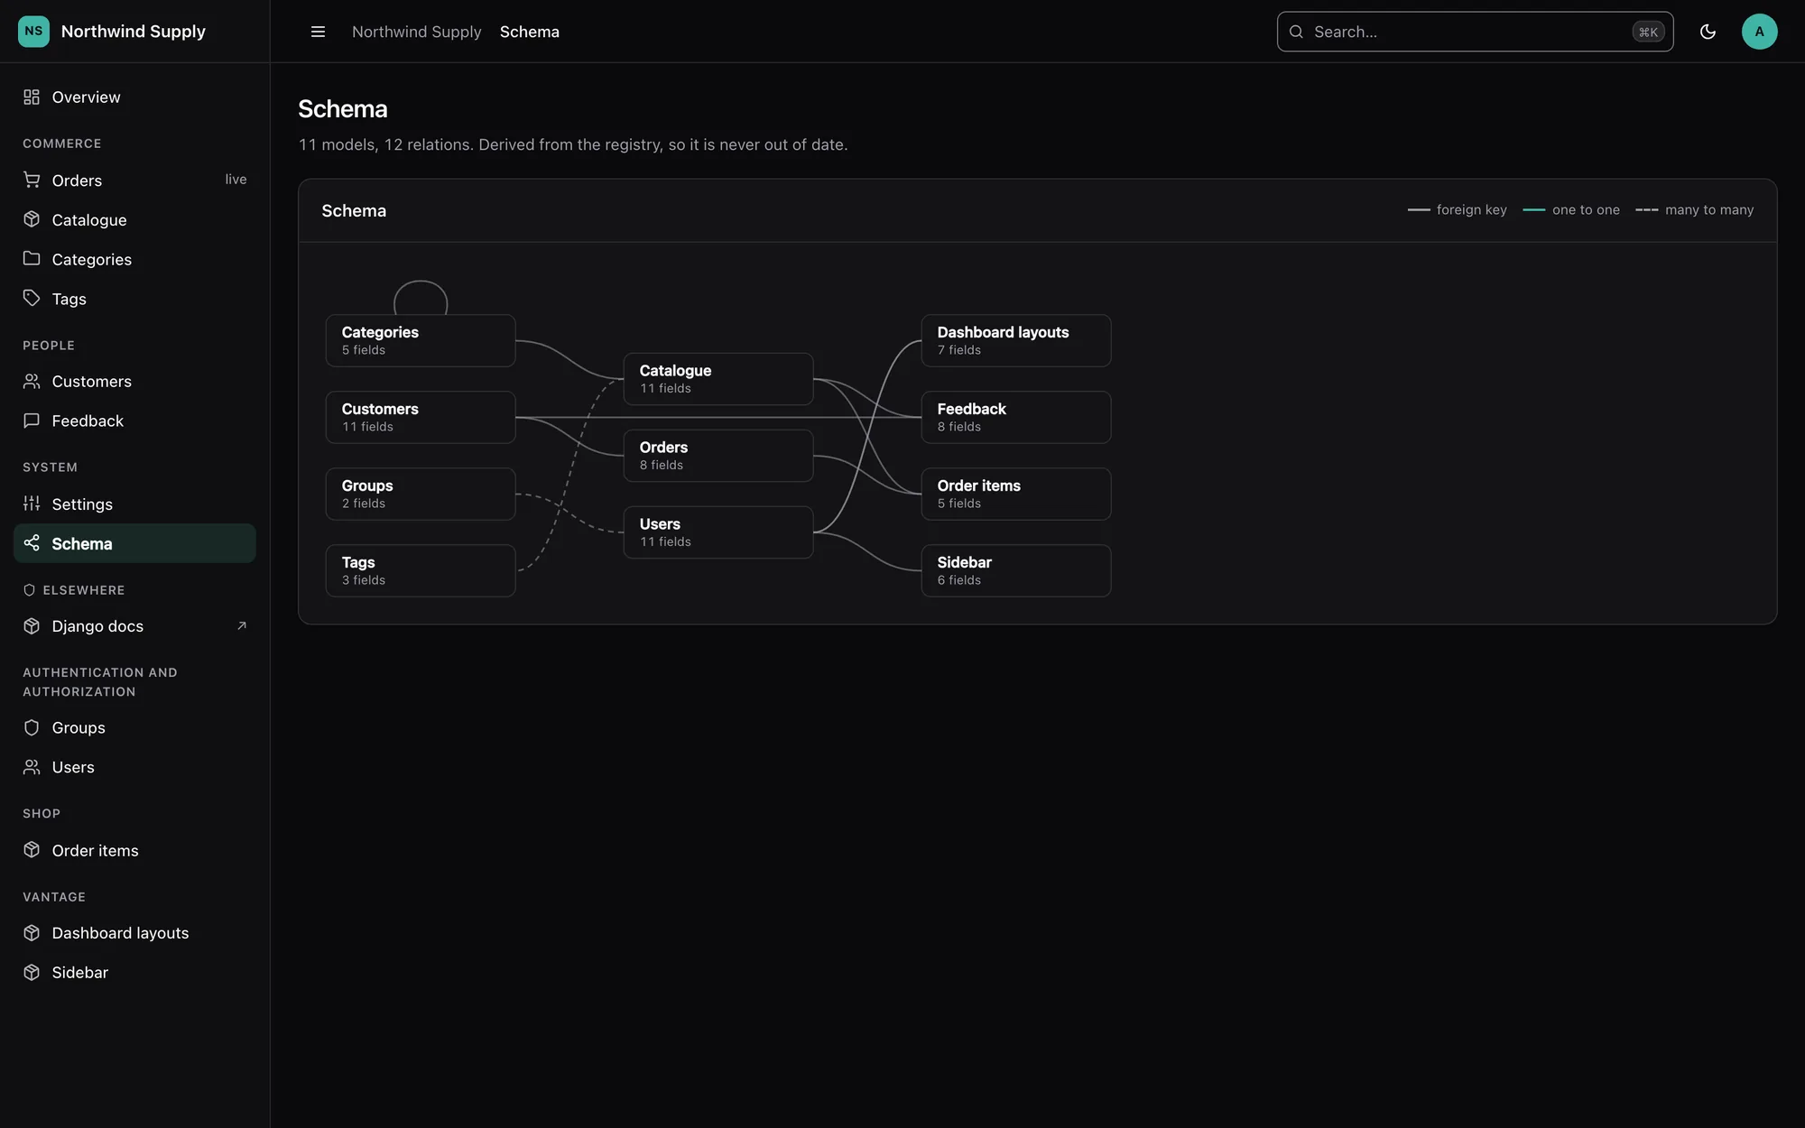Click the Customers people icon
The width and height of the screenshot is (1805, 1128).
[x=32, y=381]
